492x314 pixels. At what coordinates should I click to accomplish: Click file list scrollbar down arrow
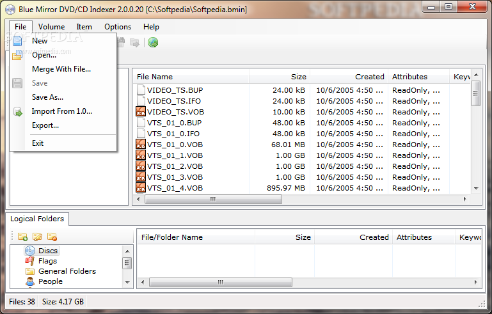coord(476,189)
